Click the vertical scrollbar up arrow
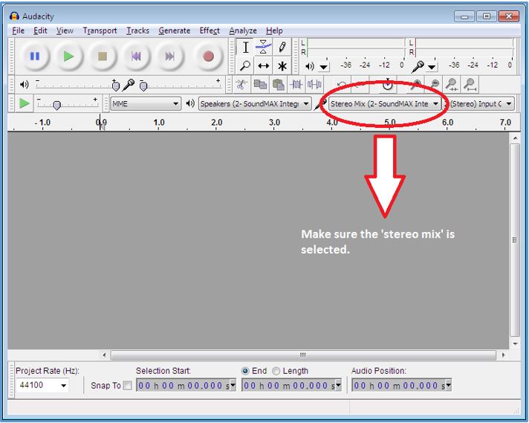 (515, 138)
